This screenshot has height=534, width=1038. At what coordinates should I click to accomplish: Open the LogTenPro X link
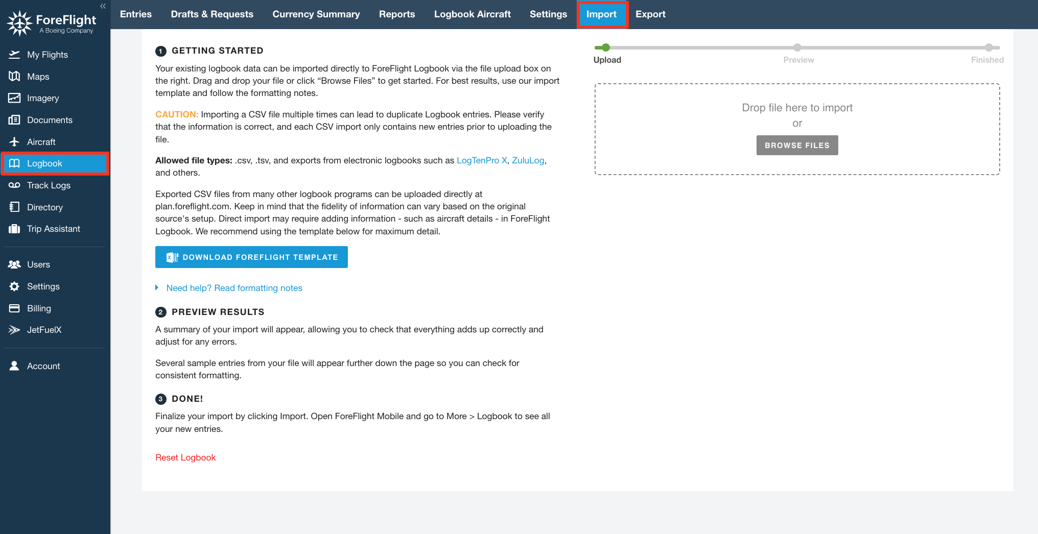click(482, 160)
